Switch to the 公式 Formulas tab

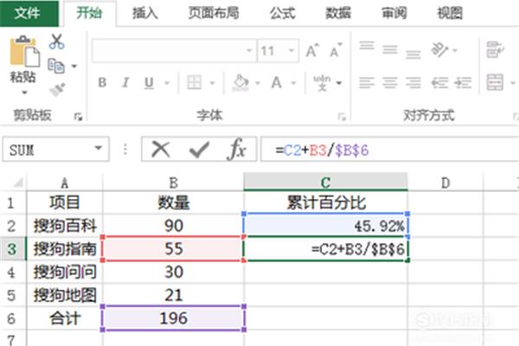coord(282,14)
